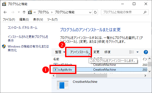The width and height of the screenshot is (152, 93).
Task: Click CreativeMachine publisher in icApiActiv row
Action: [105, 70]
